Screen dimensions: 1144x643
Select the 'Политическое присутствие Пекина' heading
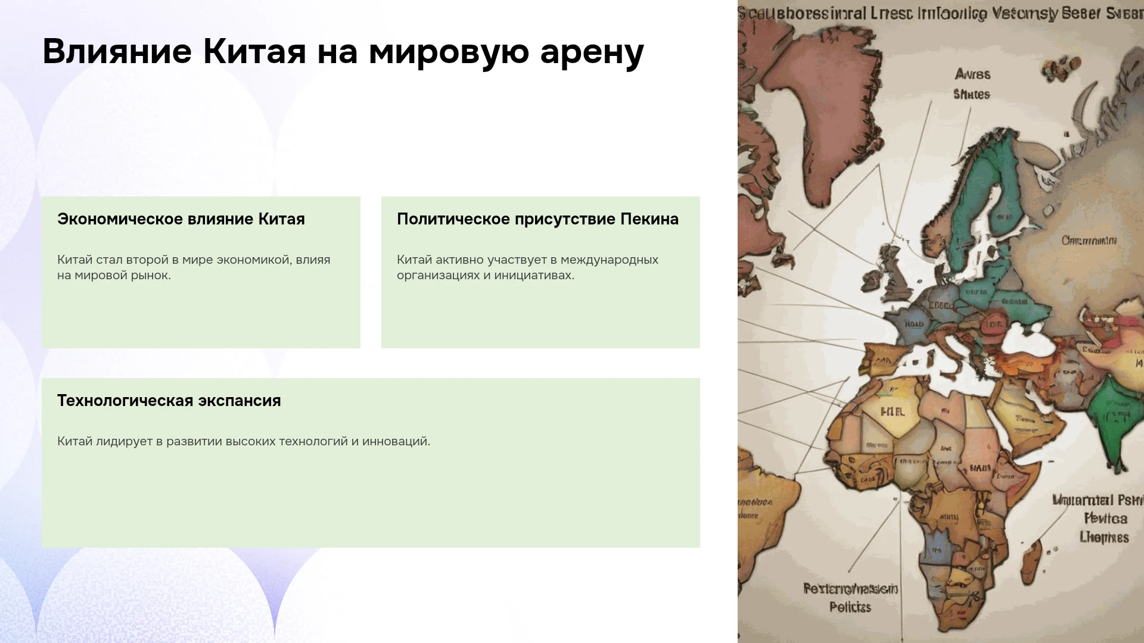click(x=537, y=219)
